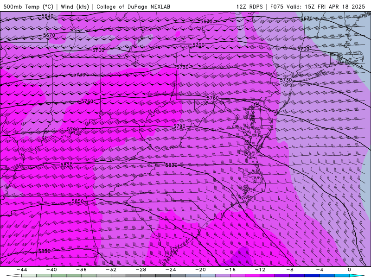This screenshot has width=371, height=278.
Task: Click the -44 value on the color scale
Action: (21, 270)
